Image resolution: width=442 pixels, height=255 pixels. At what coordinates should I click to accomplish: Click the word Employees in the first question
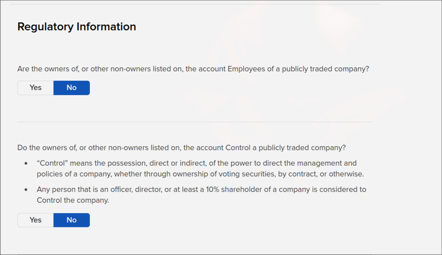pyautogui.click(x=246, y=69)
